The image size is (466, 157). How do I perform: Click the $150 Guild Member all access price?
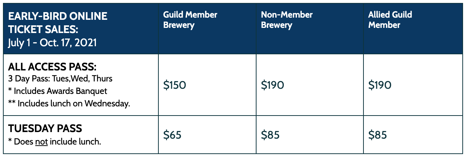(x=175, y=85)
